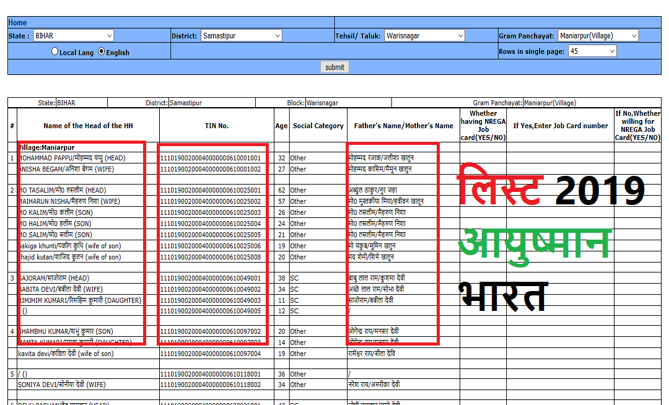This screenshot has width=669, height=405.
Task: Open the Tehsil/Taluk dropdown showing Warisnagar
Action: pyautogui.click(x=424, y=36)
